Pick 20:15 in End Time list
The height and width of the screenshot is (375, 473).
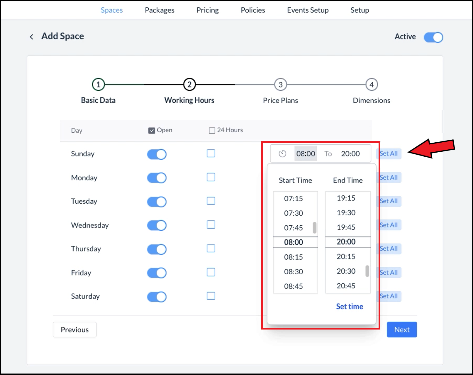click(346, 257)
